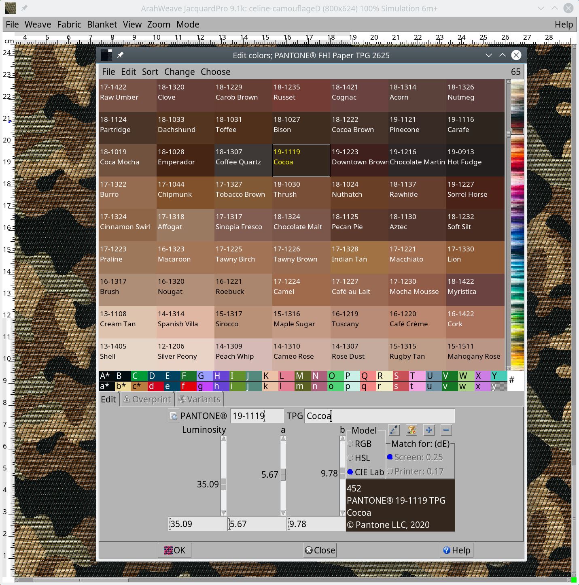Click the # symbol beside the yarn letters
This screenshot has height=585, width=579.
[511, 380]
